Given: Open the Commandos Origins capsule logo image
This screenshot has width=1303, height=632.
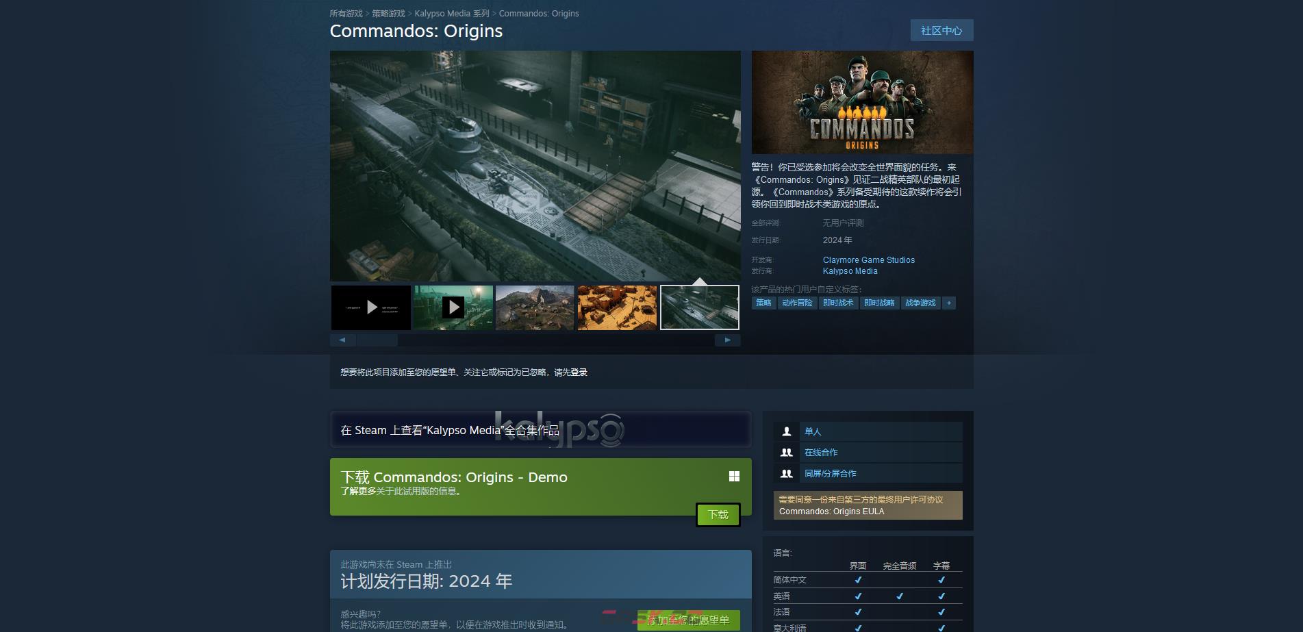Looking at the screenshot, I should 862,102.
